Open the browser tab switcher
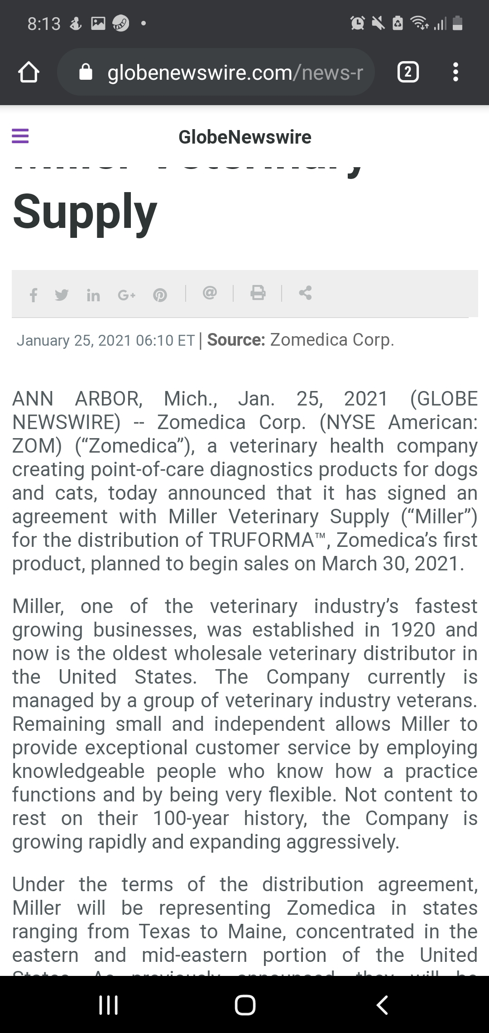The width and height of the screenshot is (489, 1033). click(x=407, y=72)
